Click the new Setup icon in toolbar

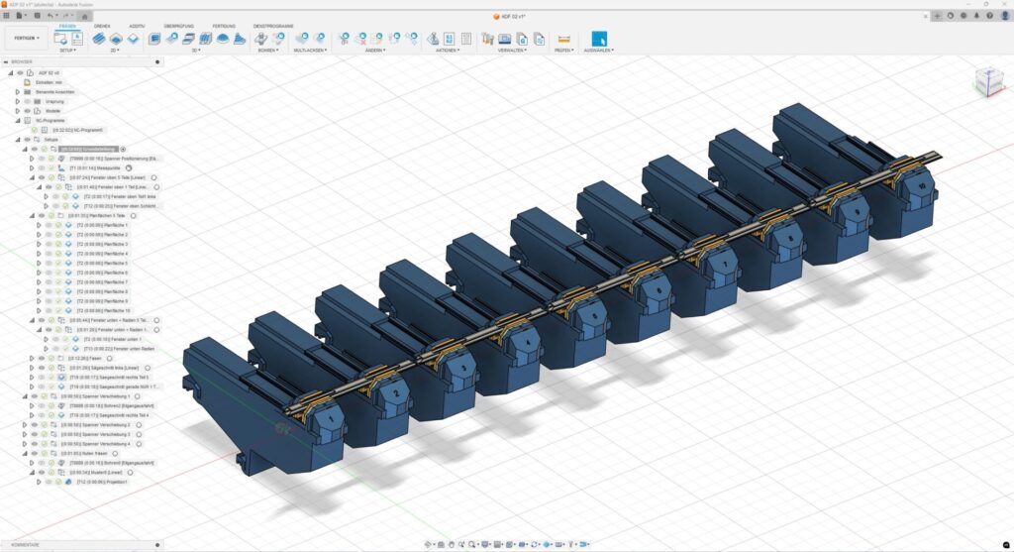[x=60, y=39]
